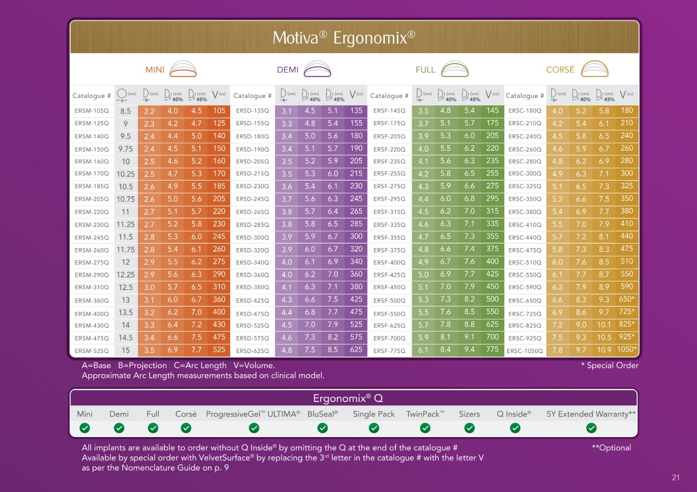The image size is (697, 492).
Task: Click the checkmark under BluSeal
Action: (x=322, y=428)
